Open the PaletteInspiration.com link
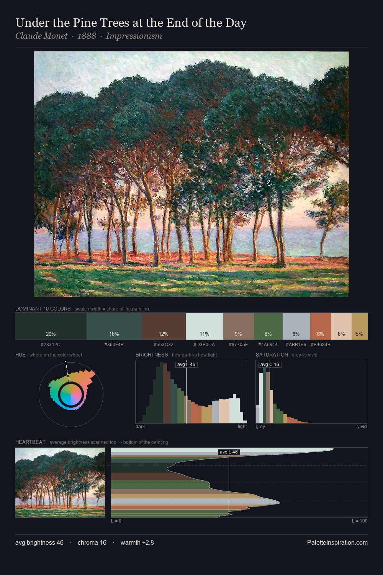Viewport: 383px width, 575px height. click(x=337, y=542)
